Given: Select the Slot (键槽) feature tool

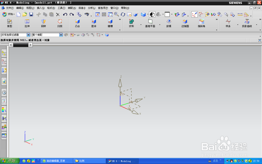Looking at the screenshot, I should click(110, 23).
